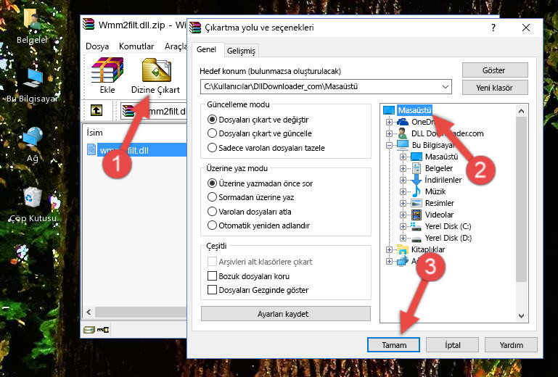This screenshot has height=377, width=558.
Task: Click the key icon in the WinRAR status bar
Action: pyautogui.click(x=103, y=330)
